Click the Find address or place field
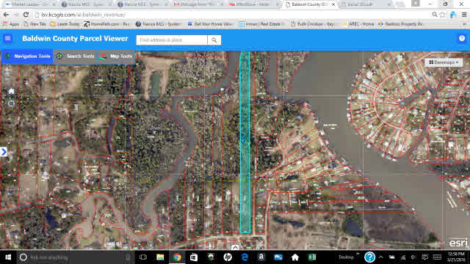This screenshot has height=264, width=470. pos(172,40)
